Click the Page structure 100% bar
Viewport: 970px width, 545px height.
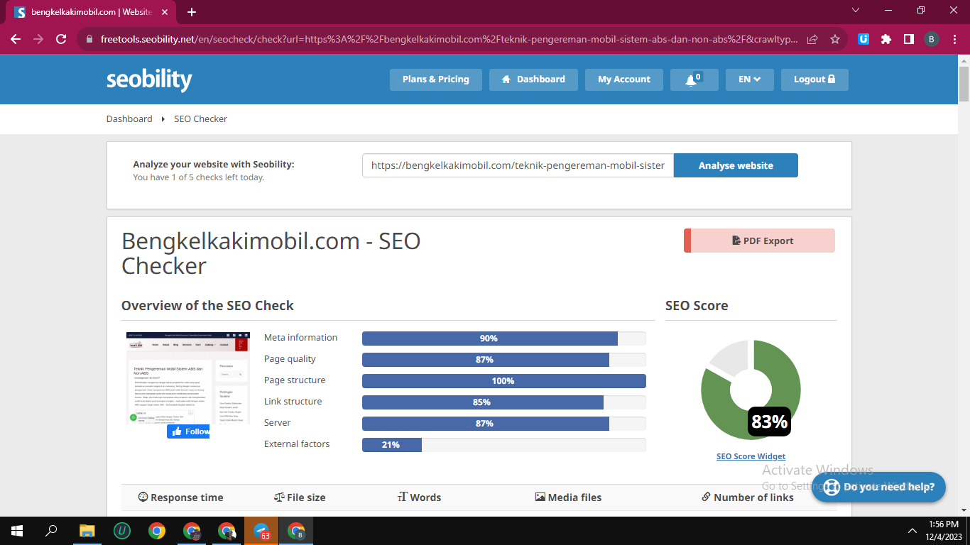point(504,381)
